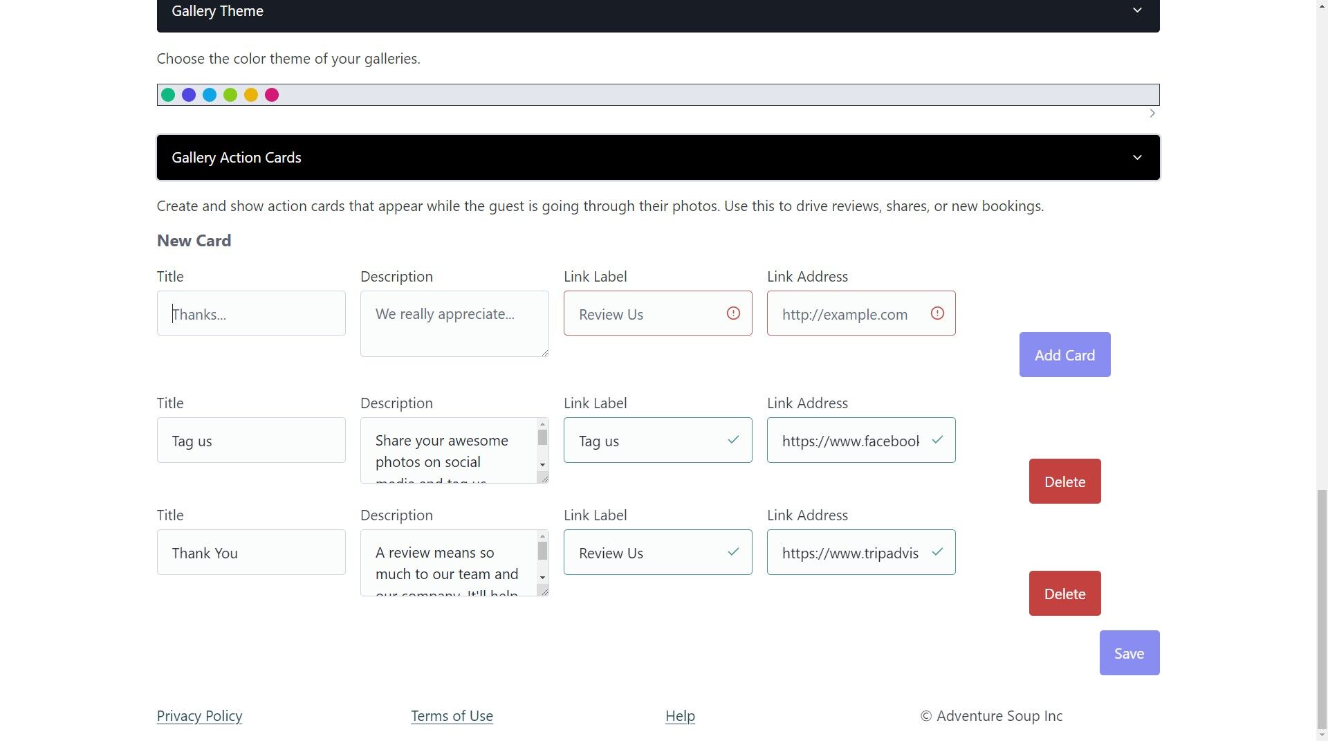Click the error icon in new Link Address field
This screenshot has width=1328, height=741.
(x=937, y=313)
